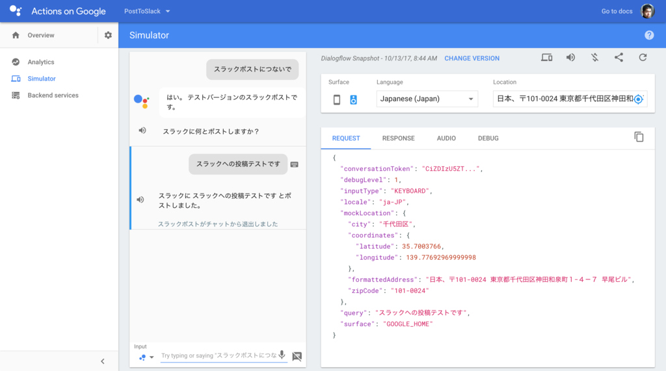Viewport: 666px width, 371px height.
Task: Select the latitude value 35.7003766
Action: click(421, 247)
